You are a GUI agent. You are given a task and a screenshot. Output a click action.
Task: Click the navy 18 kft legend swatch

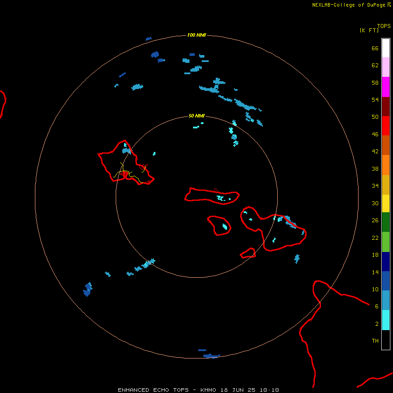pos(386,262)
